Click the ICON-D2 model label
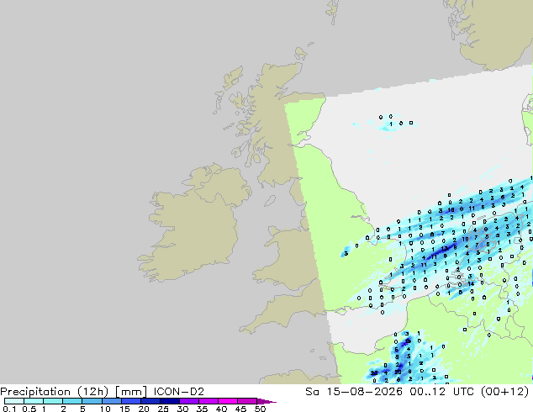Image resolution: width=533 pixels, height=412 pixels. pos(179,392)
